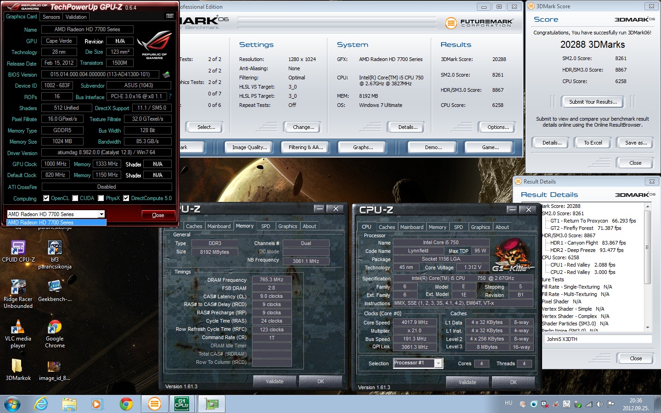Select AMD Radeon HD 7700 Series list entry
This screenshot has width=661, height=413.
pyautogui.click(x=56, y=223)
